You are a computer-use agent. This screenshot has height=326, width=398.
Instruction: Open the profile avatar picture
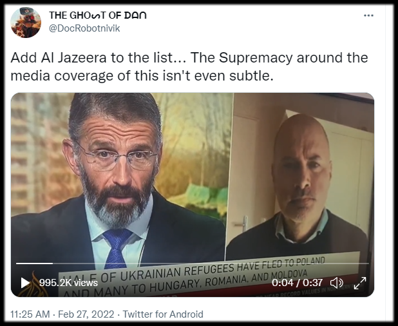point(26,23)
